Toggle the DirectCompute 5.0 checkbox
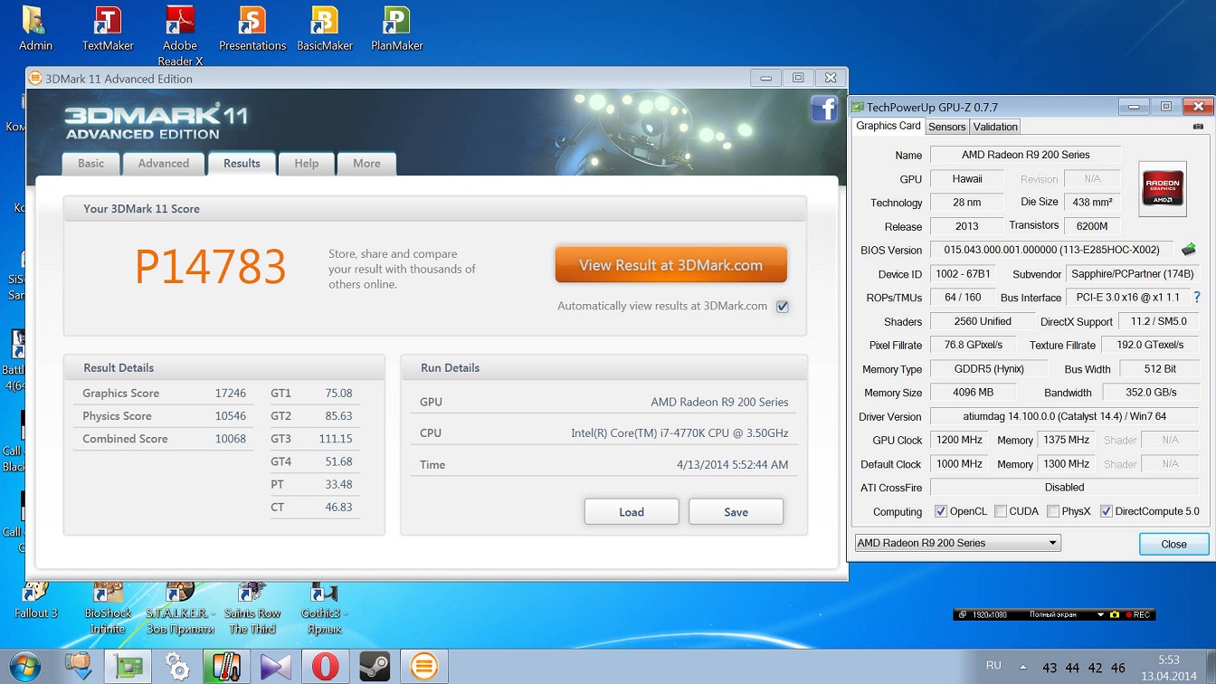 1106,511
